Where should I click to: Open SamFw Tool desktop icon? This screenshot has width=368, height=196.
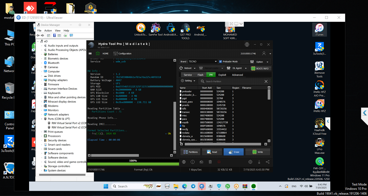(155, 30)
